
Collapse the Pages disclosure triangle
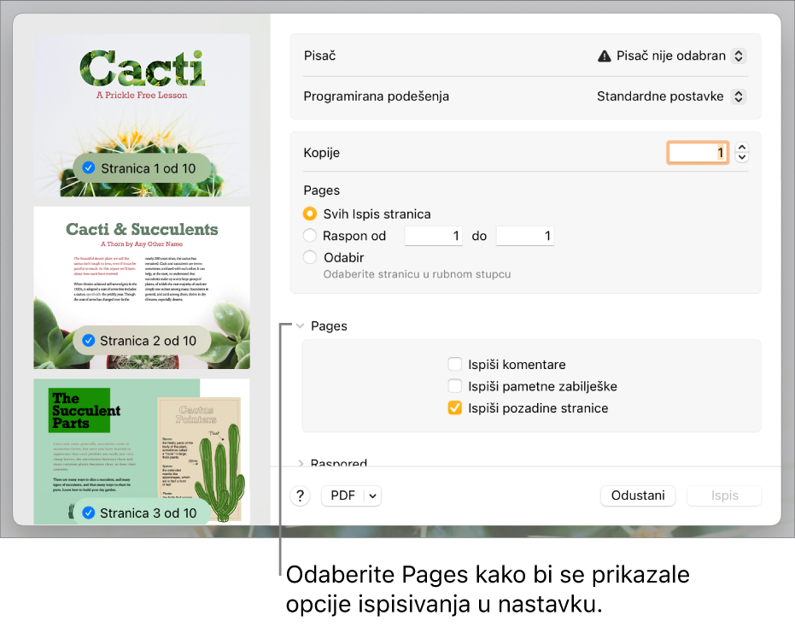(x=300, y=325)
